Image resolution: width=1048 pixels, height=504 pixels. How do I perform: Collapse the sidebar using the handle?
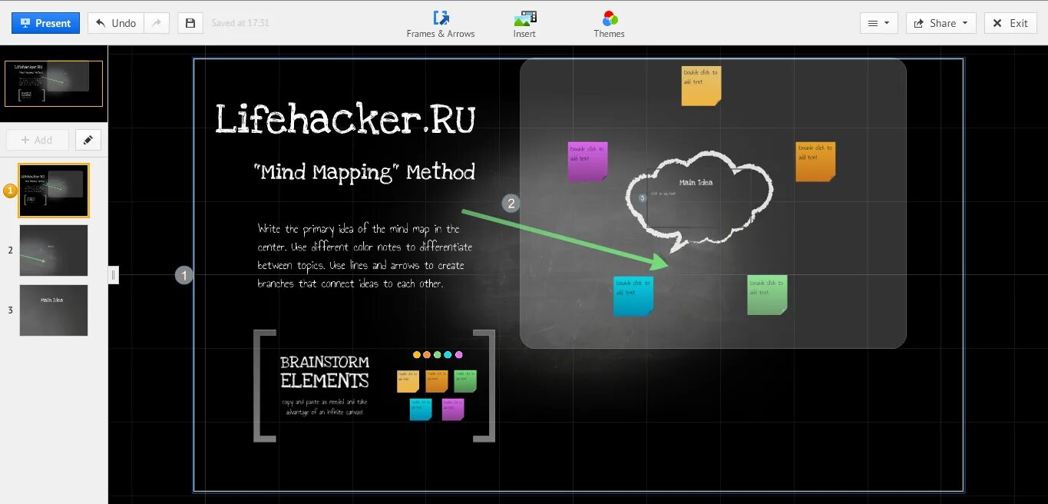tap(113, 274)
